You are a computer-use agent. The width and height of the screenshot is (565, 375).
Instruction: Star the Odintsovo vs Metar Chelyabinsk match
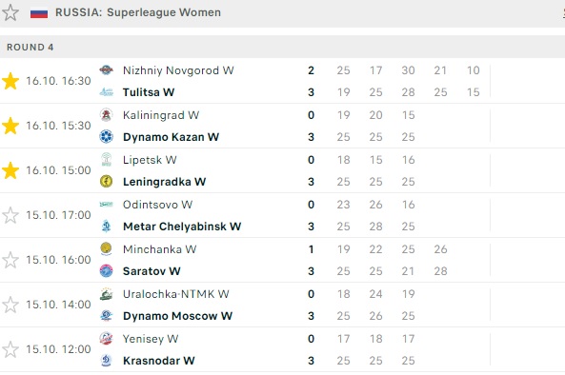(10, 215)
